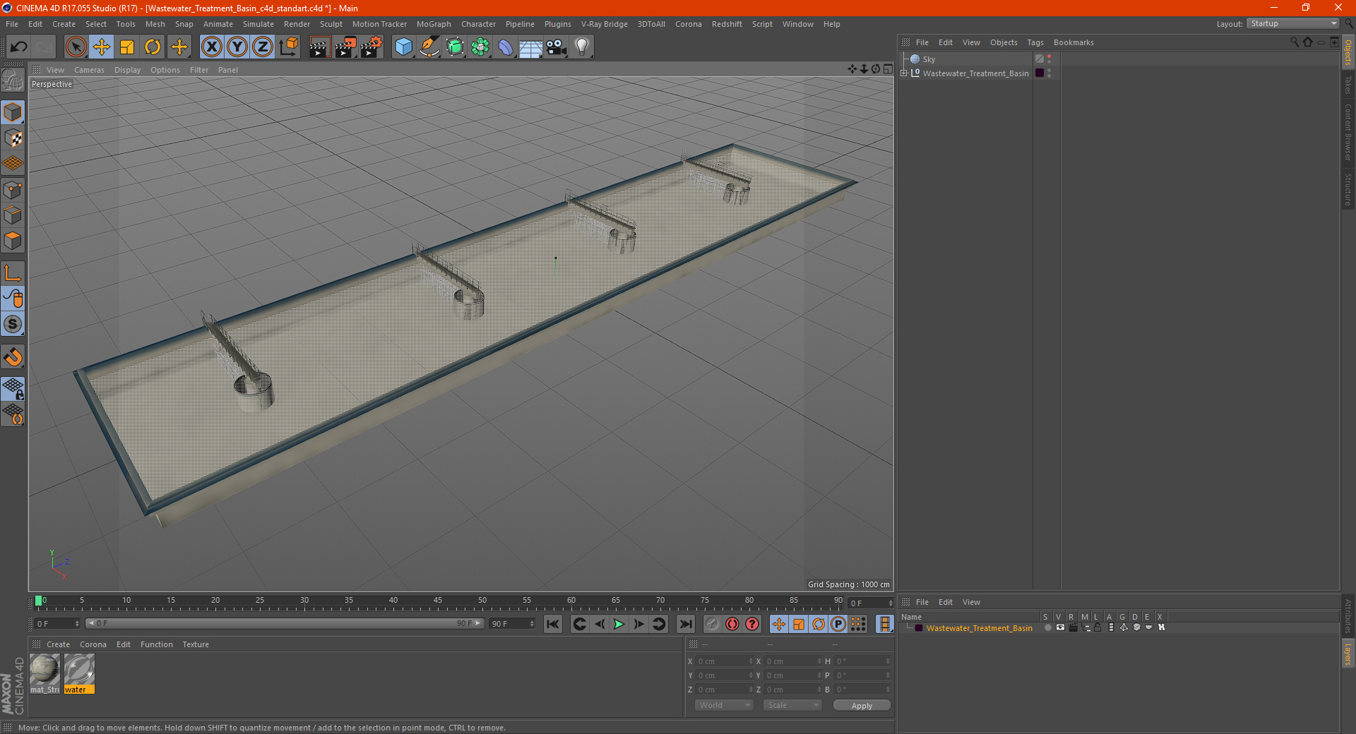Add a Light object

582,47
